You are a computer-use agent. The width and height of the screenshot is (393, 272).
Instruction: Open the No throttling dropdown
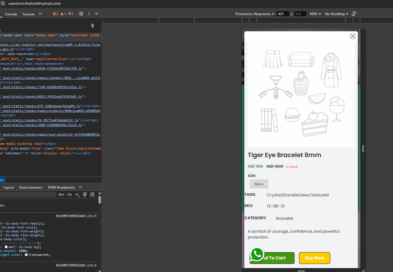[337, 14]
